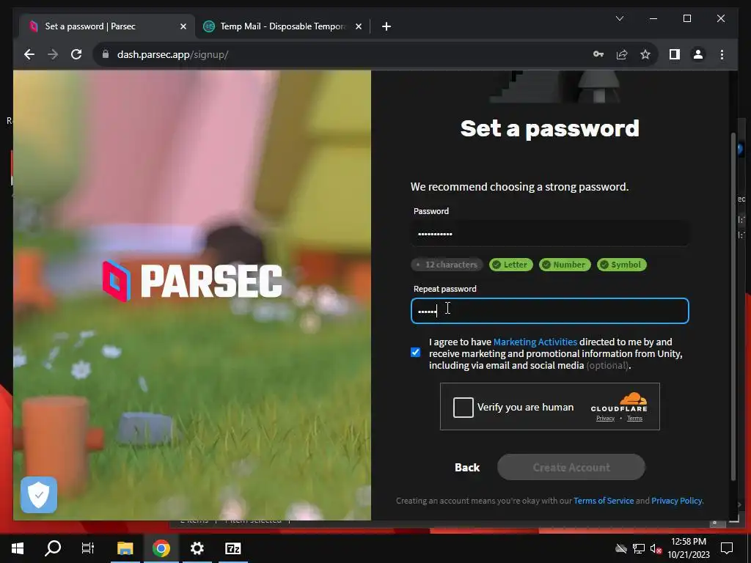
Task: Click the padlock site info icon
Action: (106, 54)
